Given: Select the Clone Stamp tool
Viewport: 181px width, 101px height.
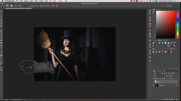Looking at the screenshot, I should pyautogui.click(x=1, y=31).
